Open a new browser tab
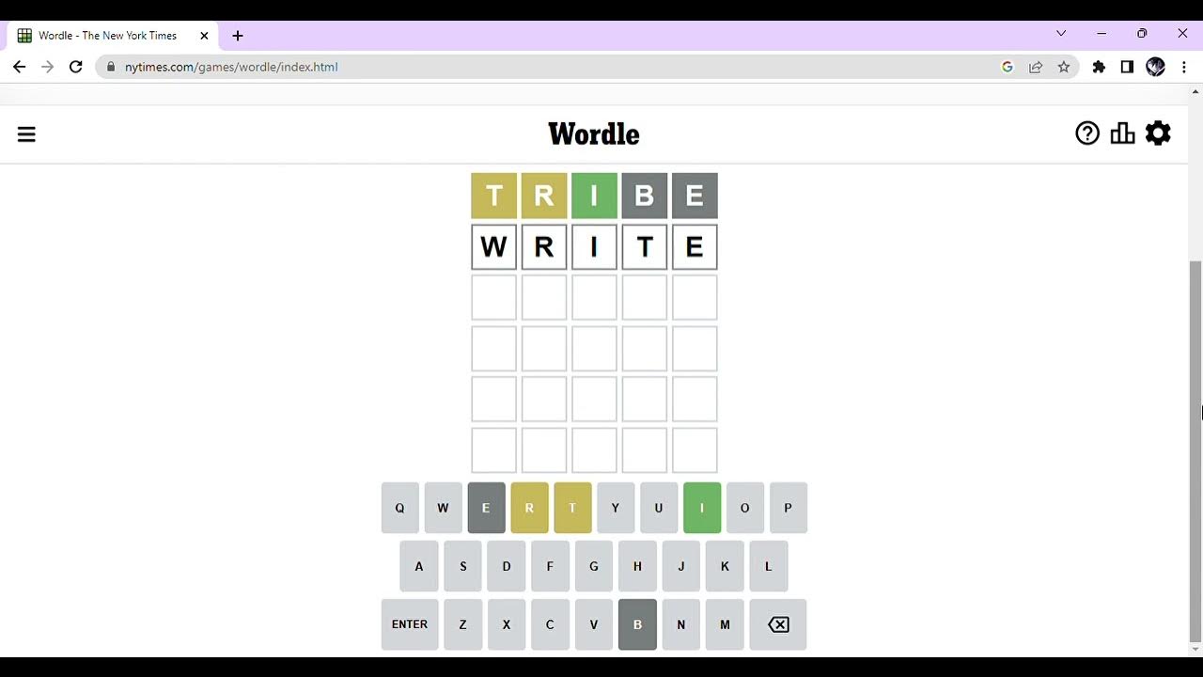The width and height of the screenshot is (1203, 677). (238, 36)
